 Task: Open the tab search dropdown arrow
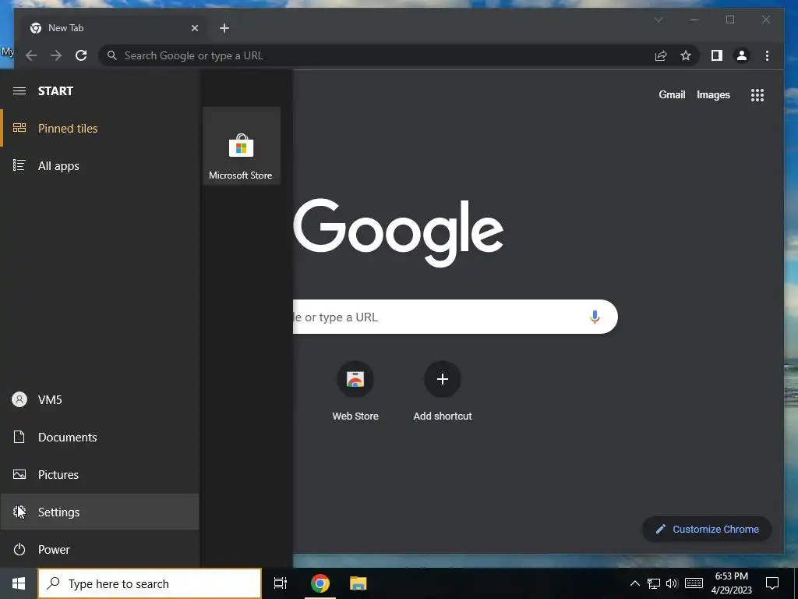(x=658, y=19)
